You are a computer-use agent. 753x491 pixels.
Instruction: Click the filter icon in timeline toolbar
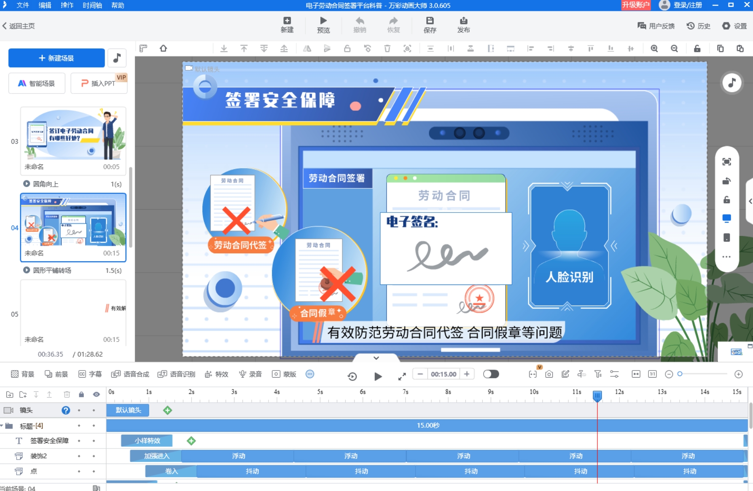(x=598, y=374)
